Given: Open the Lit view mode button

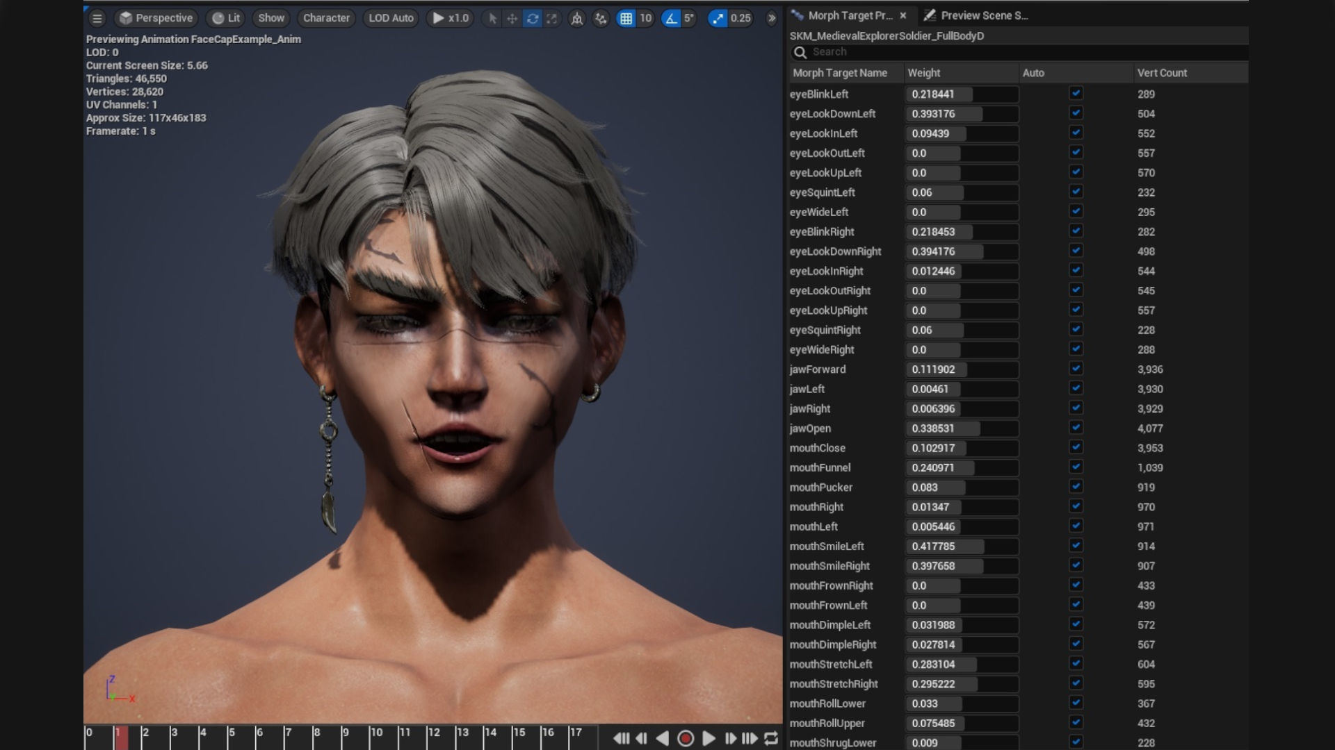Looking at the screenshot, I should click(226, 18).
